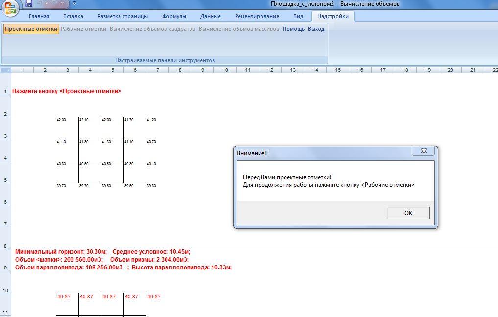Open the Разметка страницы tab

[x=122, y=16]
